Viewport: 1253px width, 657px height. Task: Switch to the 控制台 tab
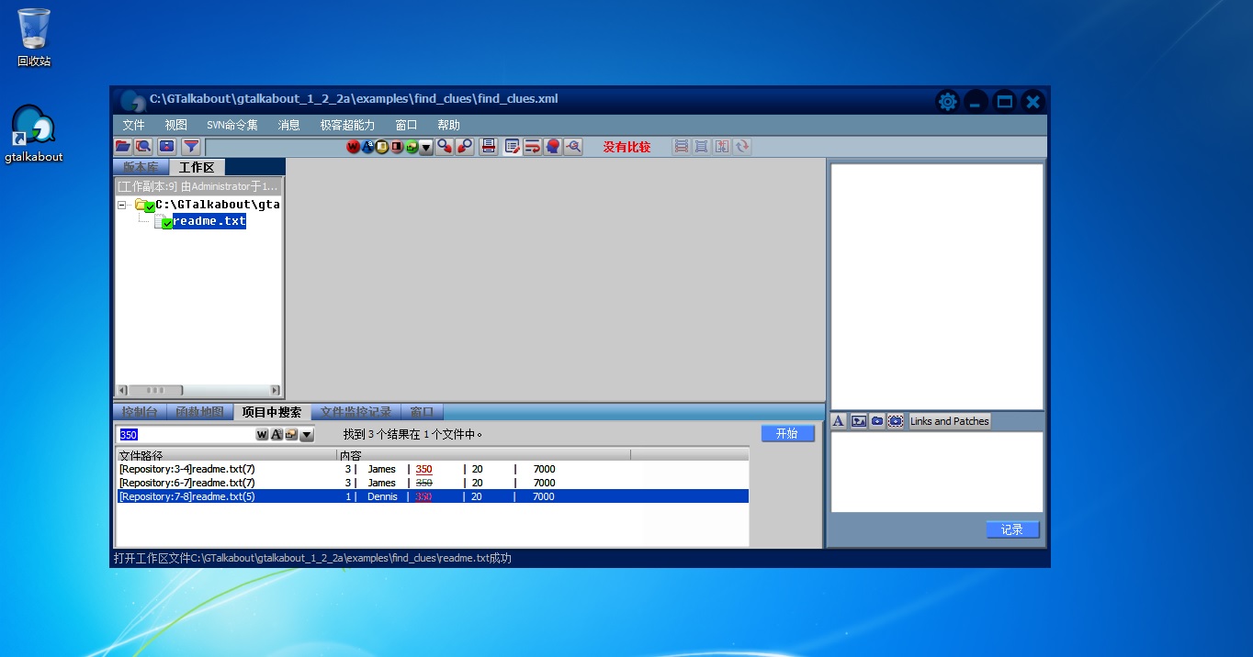coord(141,412)
